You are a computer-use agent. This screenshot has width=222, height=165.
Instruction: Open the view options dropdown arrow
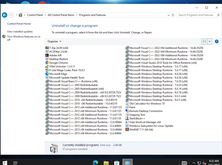(x=210, y=41)
